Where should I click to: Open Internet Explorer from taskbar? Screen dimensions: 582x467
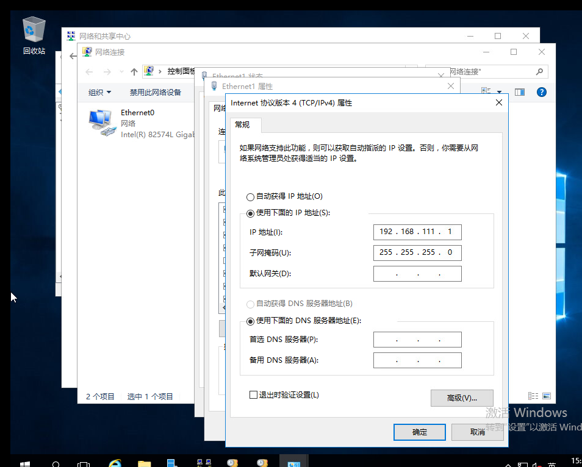(115, 464)
